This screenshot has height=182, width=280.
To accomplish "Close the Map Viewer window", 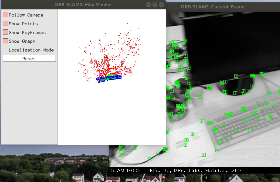I will click(x=161, y=5).
